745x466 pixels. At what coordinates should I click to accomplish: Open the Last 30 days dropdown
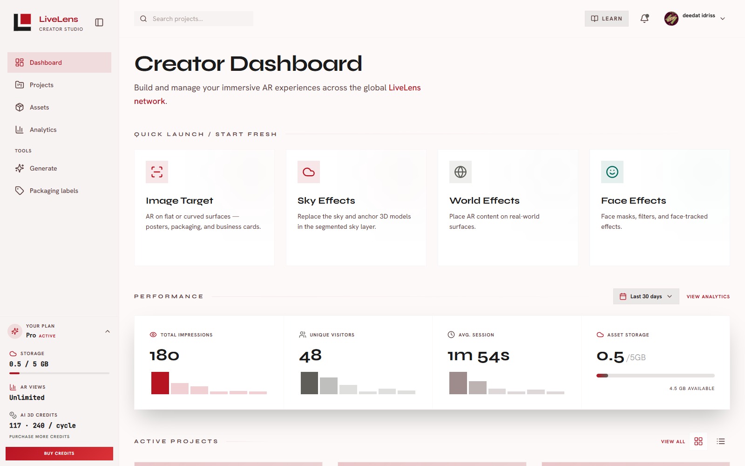point(646,296)
